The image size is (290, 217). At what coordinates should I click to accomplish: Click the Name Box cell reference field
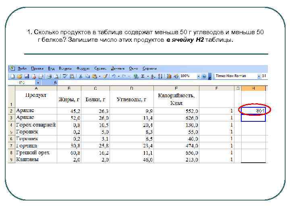[x=22, y=83]
